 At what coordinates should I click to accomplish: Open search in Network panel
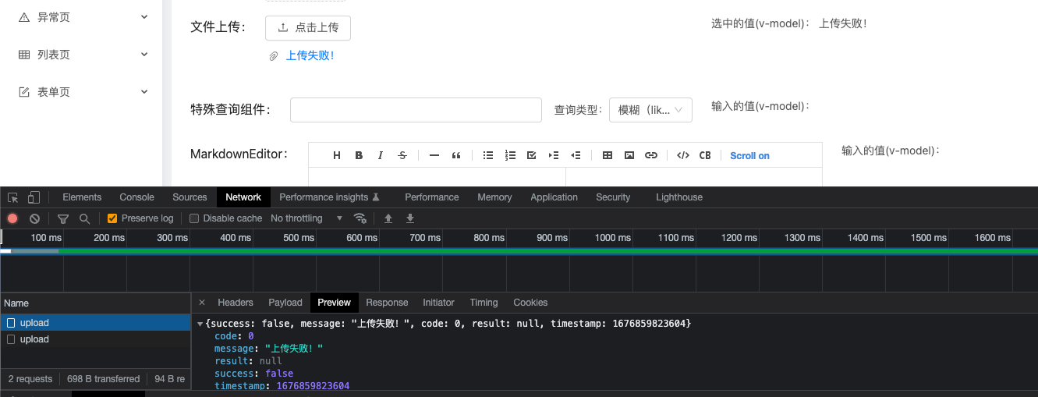click(x=84, y=218)
